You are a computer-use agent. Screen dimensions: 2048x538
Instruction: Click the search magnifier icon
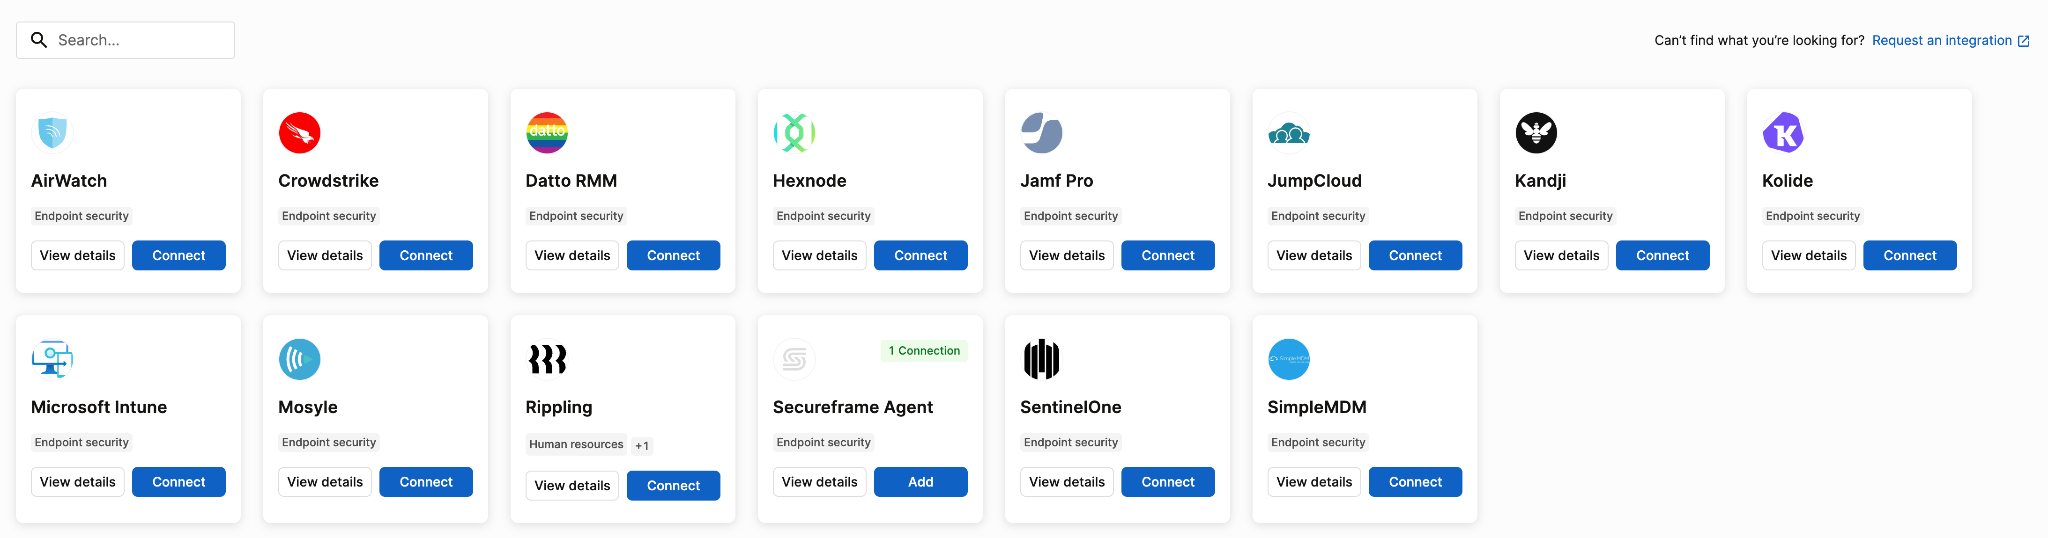[39, 40]
